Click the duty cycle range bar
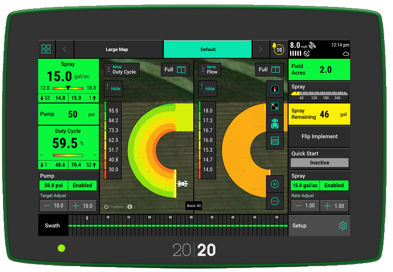The width and height of the screenshot is (393, 272). click(68, 155)
